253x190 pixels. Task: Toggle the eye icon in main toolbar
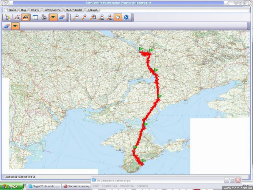click(x=53, y=17)
